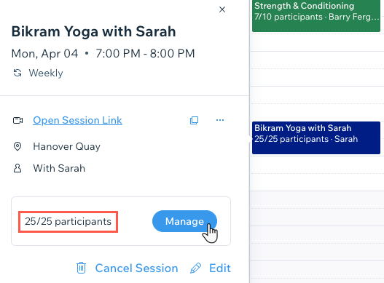Screen dimensions: 384x283
Task: Click Hanover Quay location text
Action: (x=66, y=146)
